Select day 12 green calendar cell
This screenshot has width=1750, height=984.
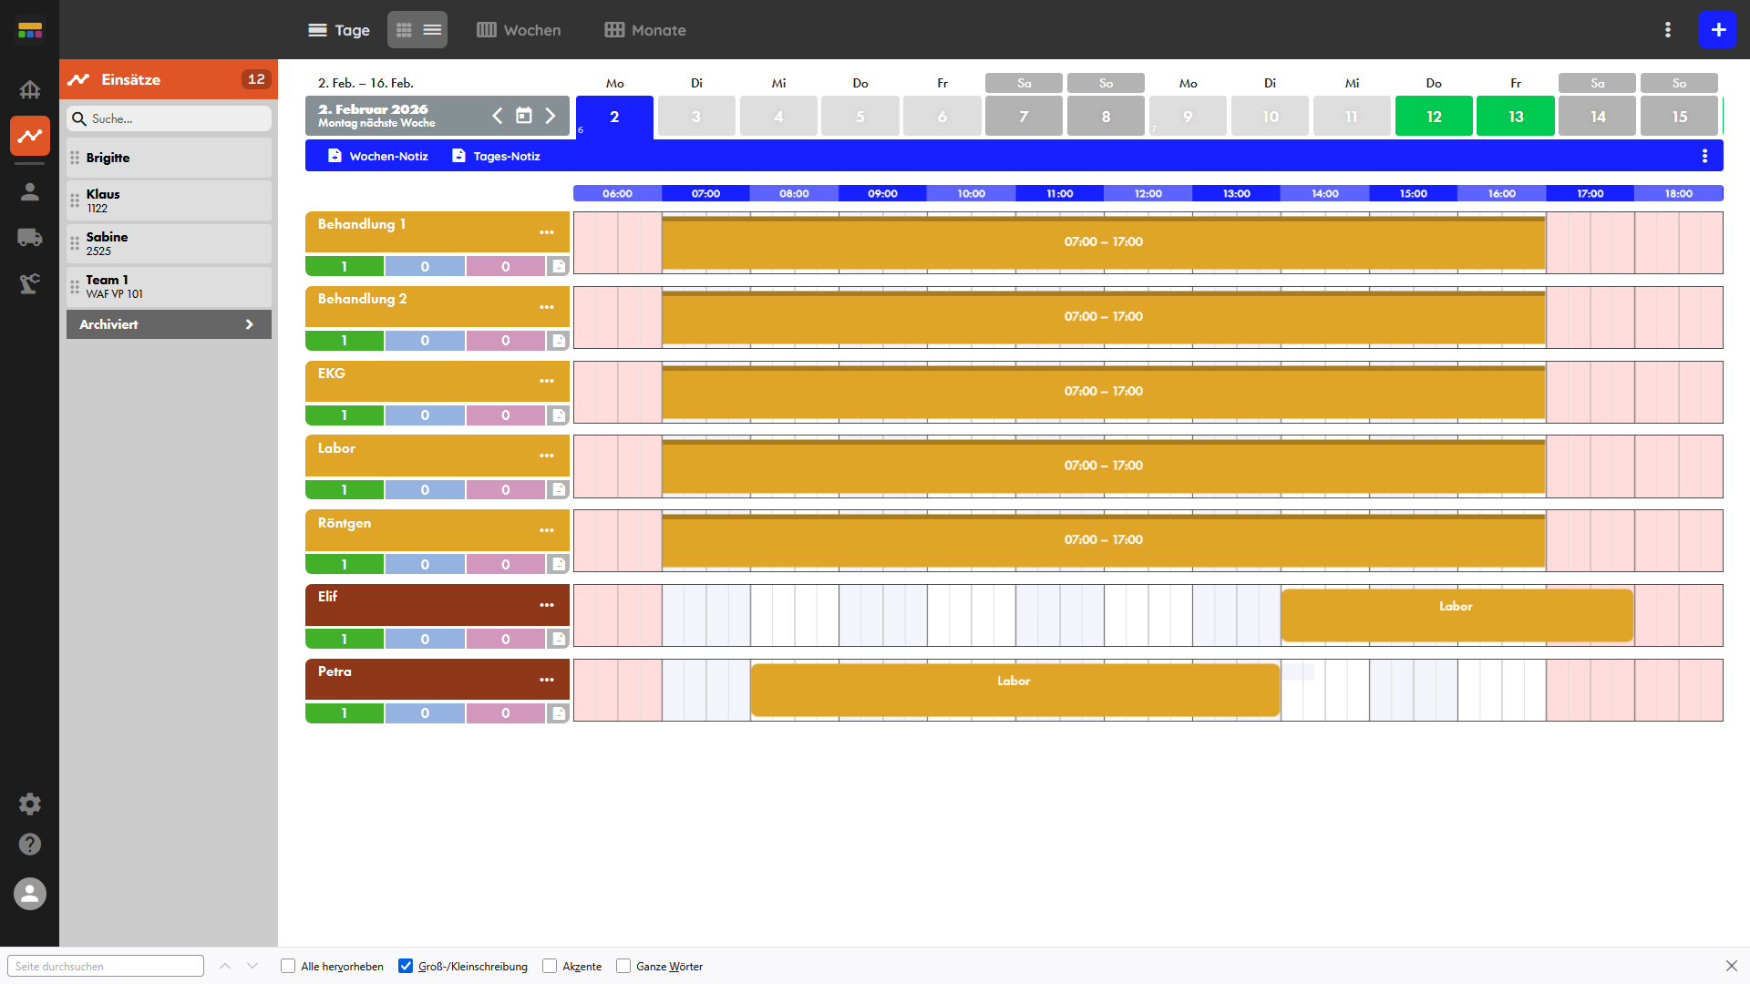coord(1433,117)
